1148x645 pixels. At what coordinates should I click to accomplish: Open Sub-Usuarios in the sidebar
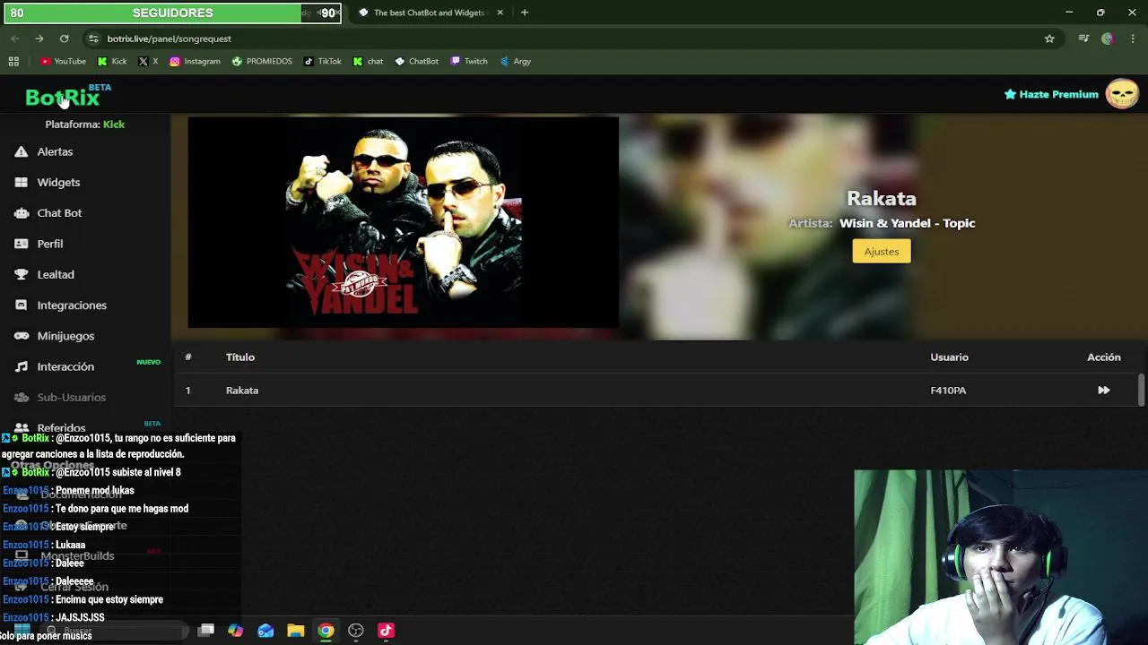[71, 397]
